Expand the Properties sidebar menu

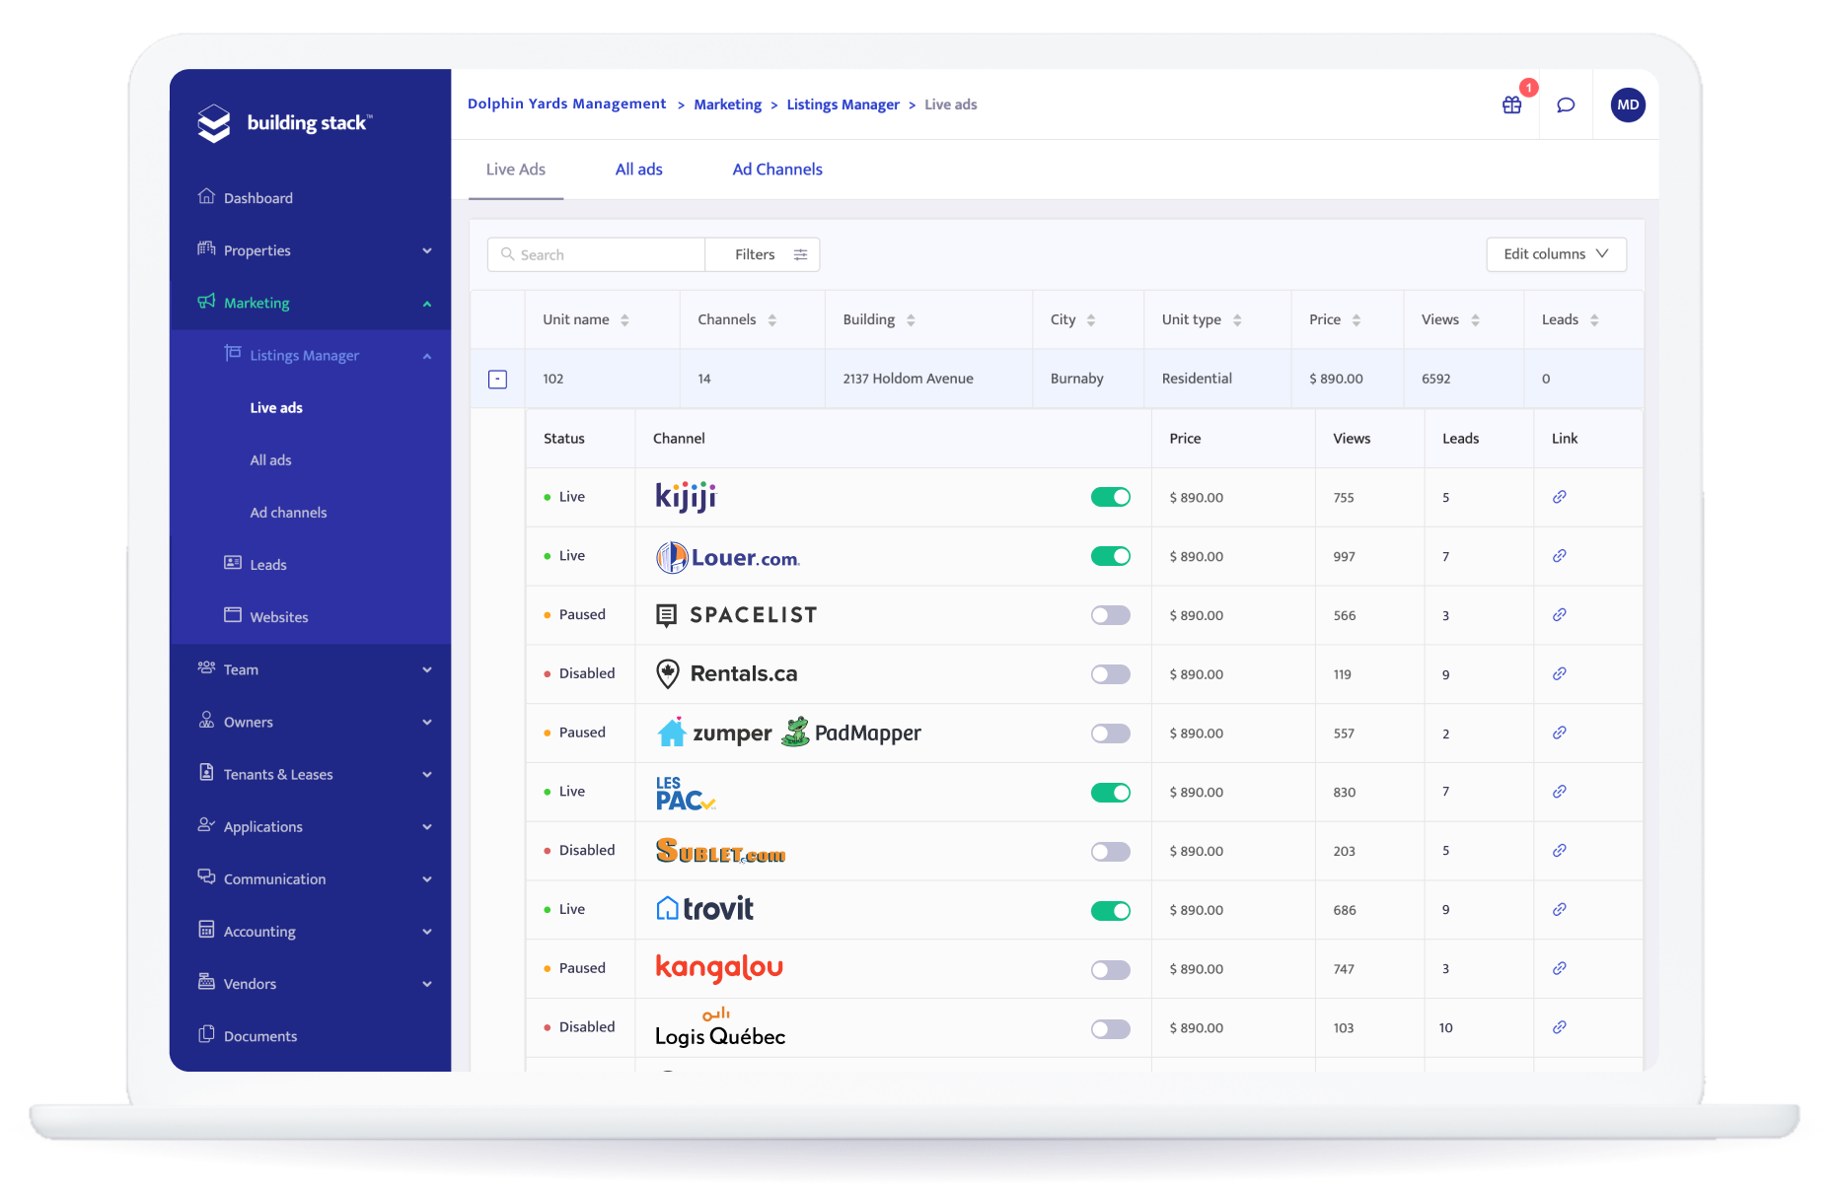click(427, 250)
